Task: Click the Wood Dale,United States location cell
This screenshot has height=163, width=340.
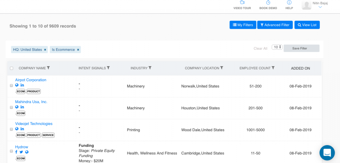Action: 203,130
